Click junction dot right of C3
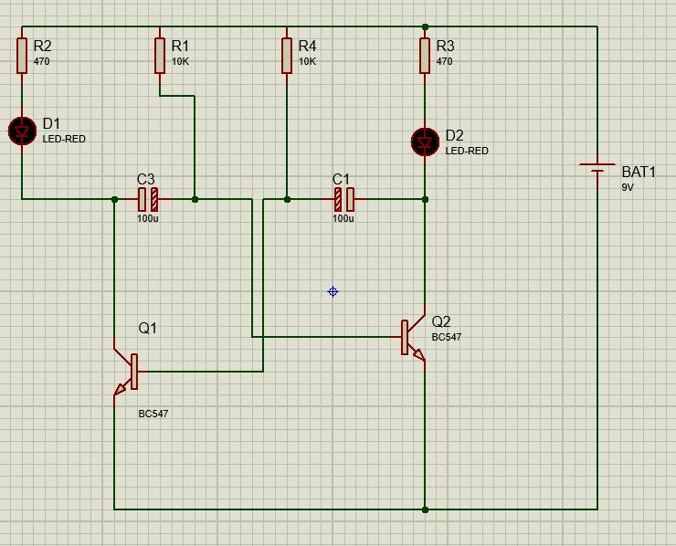676x546 pixels. tap(195, 200)
